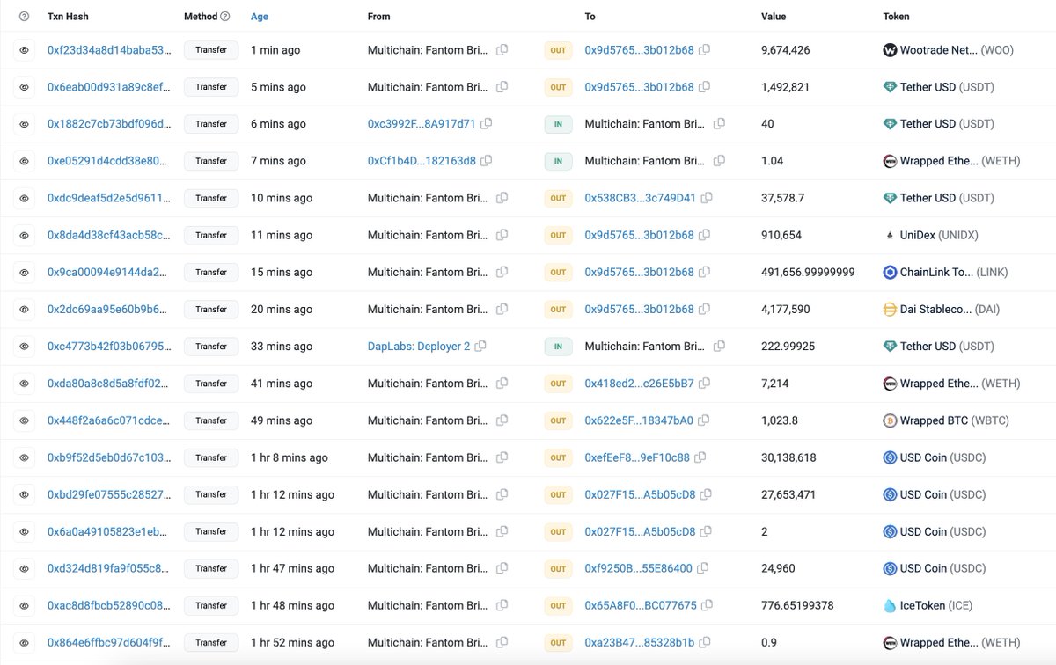Click the Transfer method badge in the LINK row

[211, 273]
